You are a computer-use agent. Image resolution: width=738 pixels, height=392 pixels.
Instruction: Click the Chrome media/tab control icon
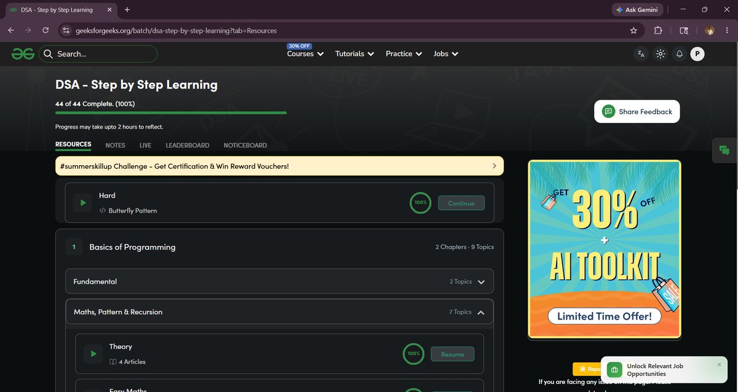coord(684,30)
